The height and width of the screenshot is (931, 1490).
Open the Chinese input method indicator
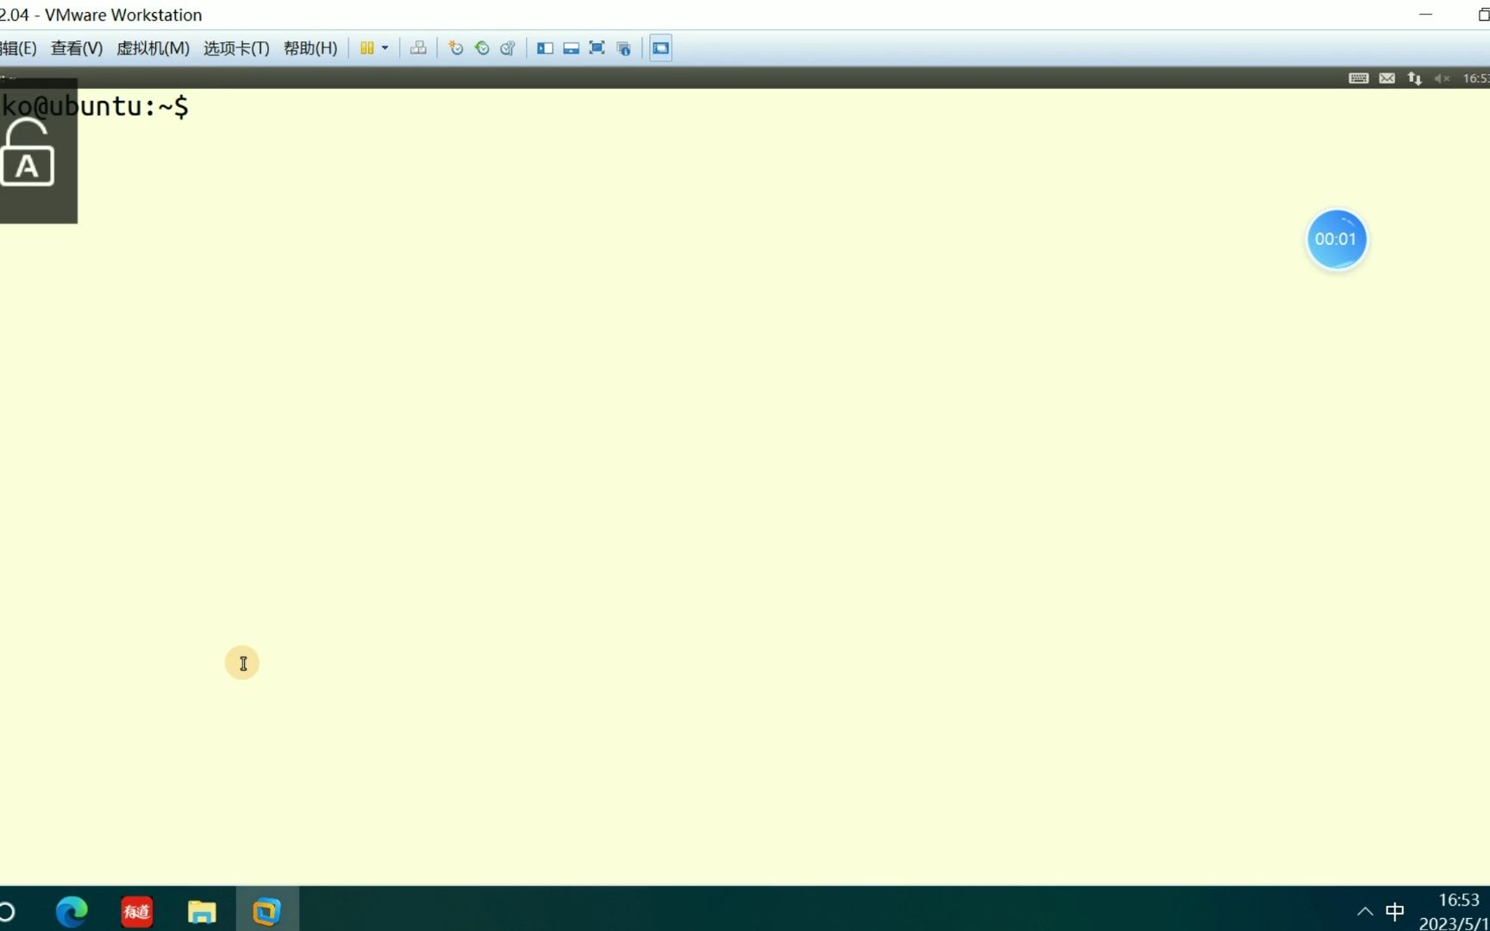tap(1395, 911)
